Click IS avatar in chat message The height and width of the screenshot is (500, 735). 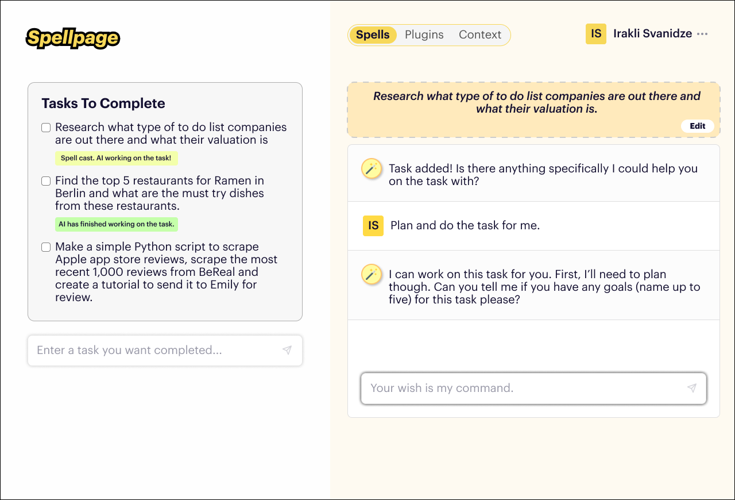[373, 226]
